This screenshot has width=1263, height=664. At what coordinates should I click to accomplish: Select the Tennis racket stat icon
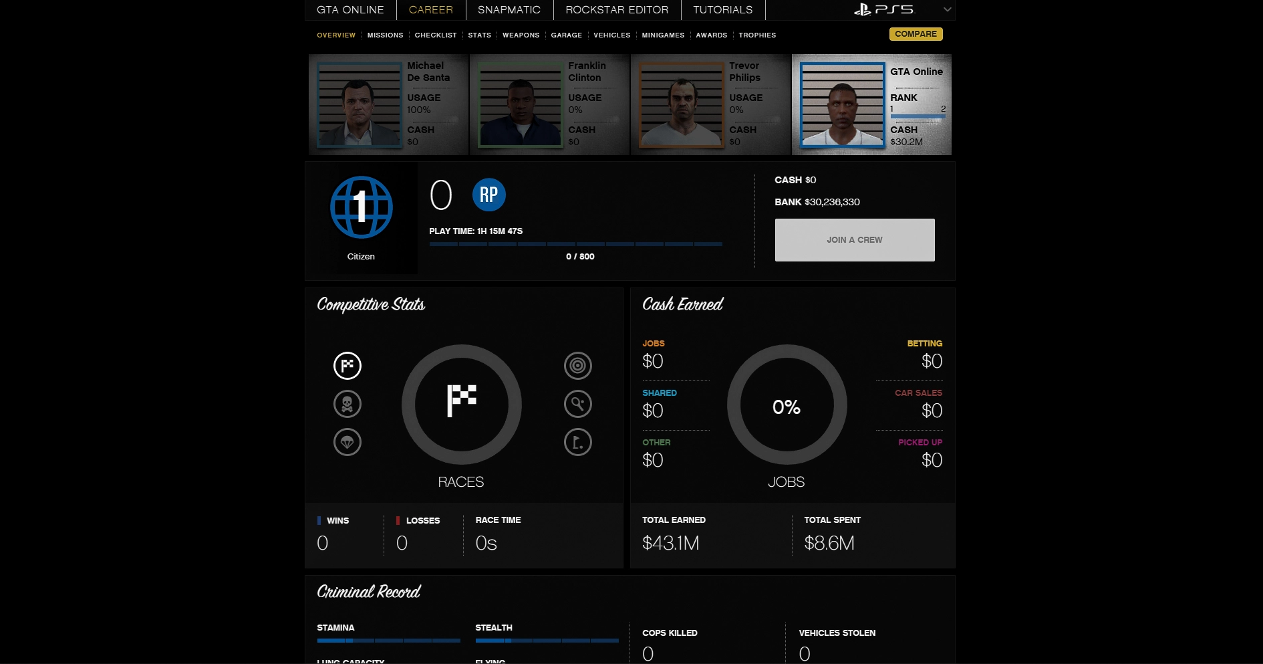pyautogui.click(x=578, y=404)
